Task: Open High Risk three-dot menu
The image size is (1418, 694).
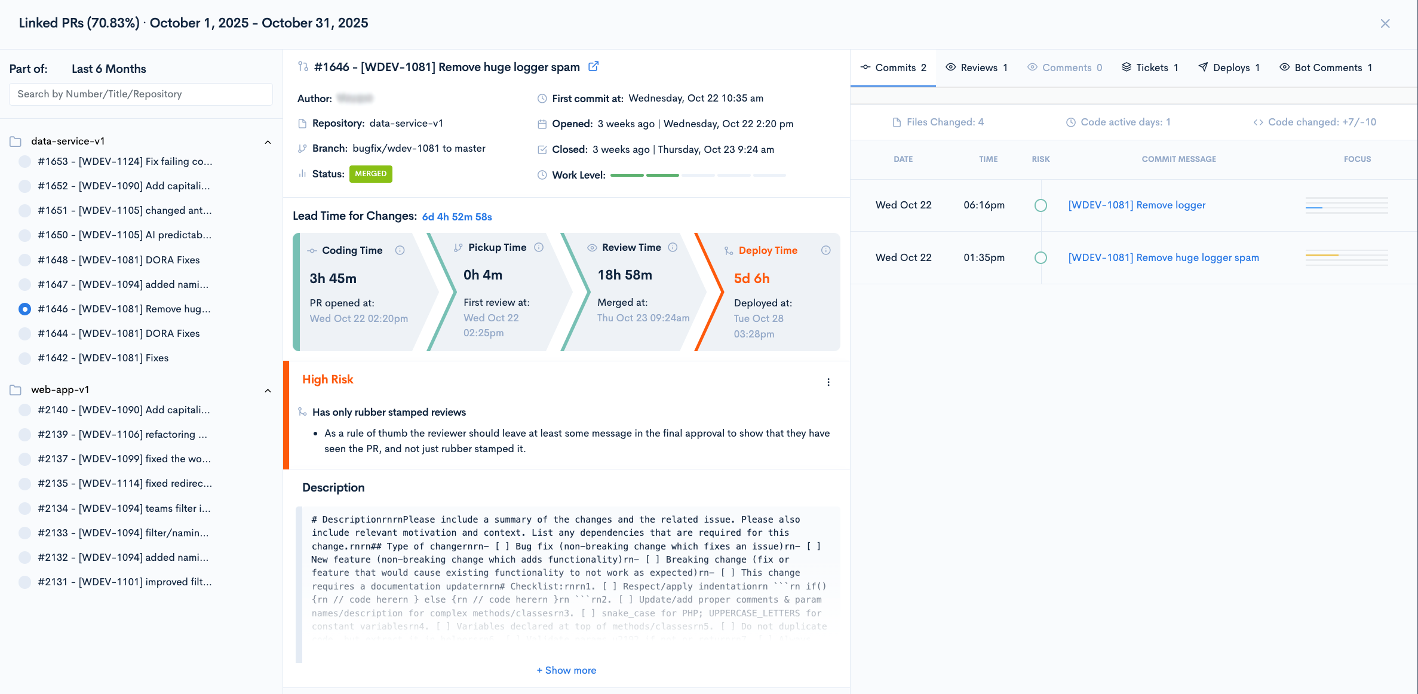Action: [828, 382]
